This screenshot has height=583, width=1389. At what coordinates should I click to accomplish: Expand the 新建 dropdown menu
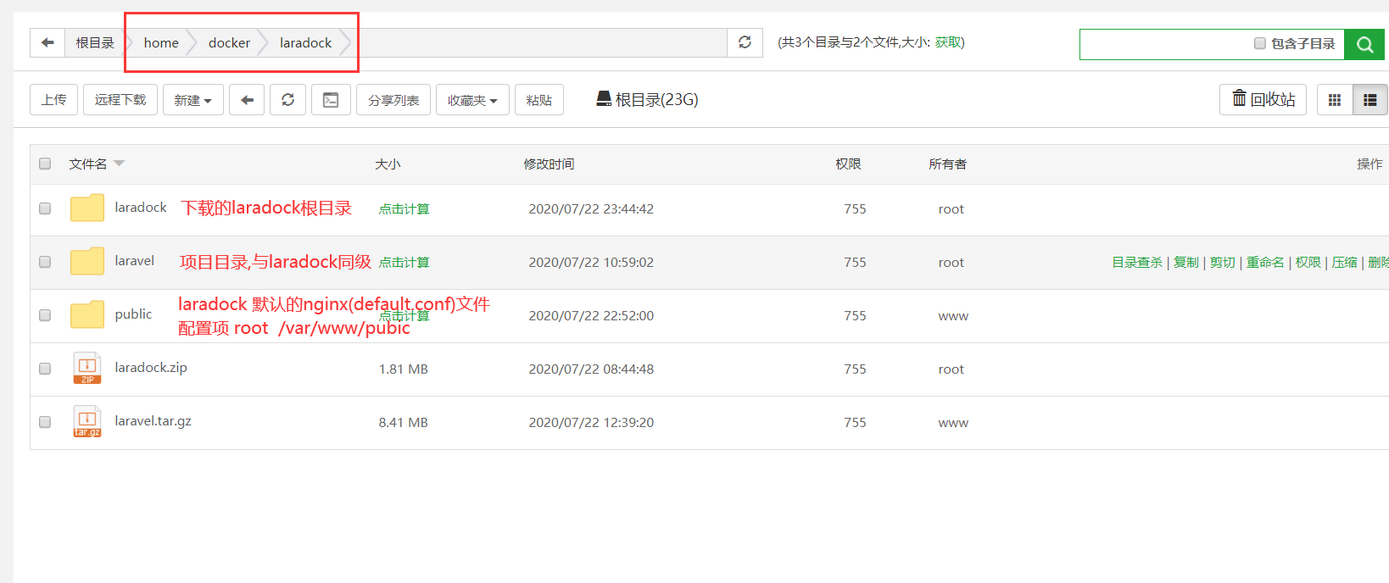[192, 100]
